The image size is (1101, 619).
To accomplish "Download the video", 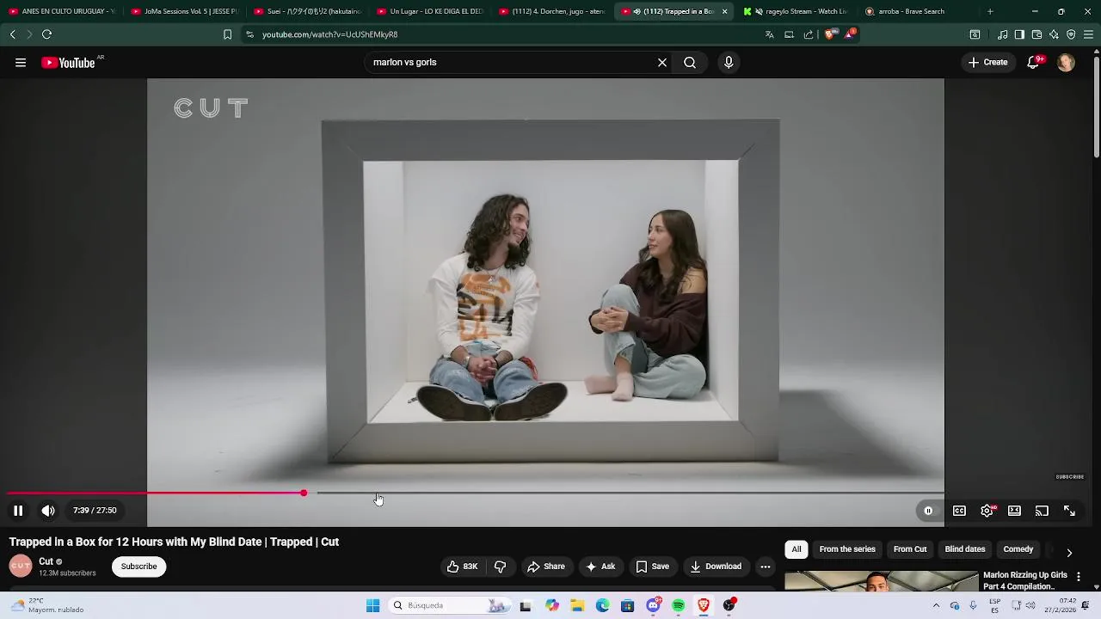I will tap(716, 567).
